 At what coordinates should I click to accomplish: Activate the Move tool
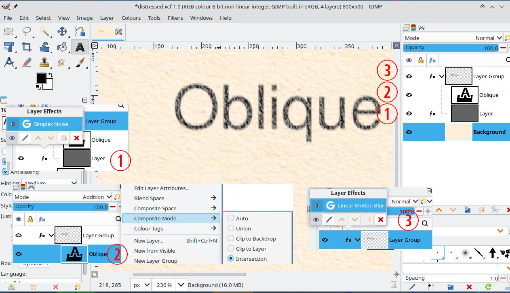click(62, 32)
